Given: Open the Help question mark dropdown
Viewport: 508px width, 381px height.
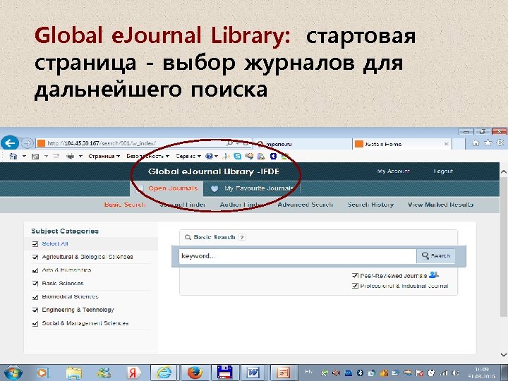Looking at the screenshot, I should point(211,157).
